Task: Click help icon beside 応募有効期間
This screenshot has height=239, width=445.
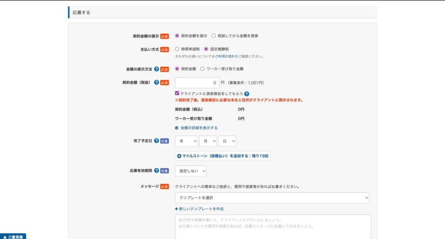Action: click(156, 171)
